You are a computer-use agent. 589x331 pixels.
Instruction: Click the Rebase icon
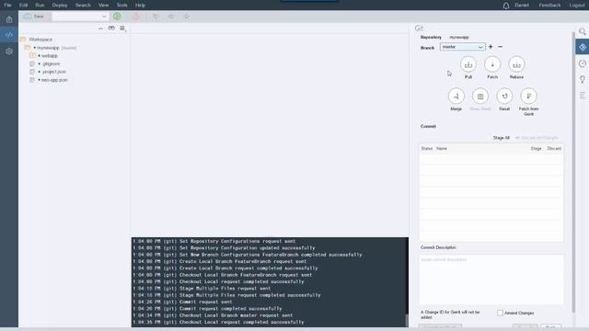click(x=516, y=64)
